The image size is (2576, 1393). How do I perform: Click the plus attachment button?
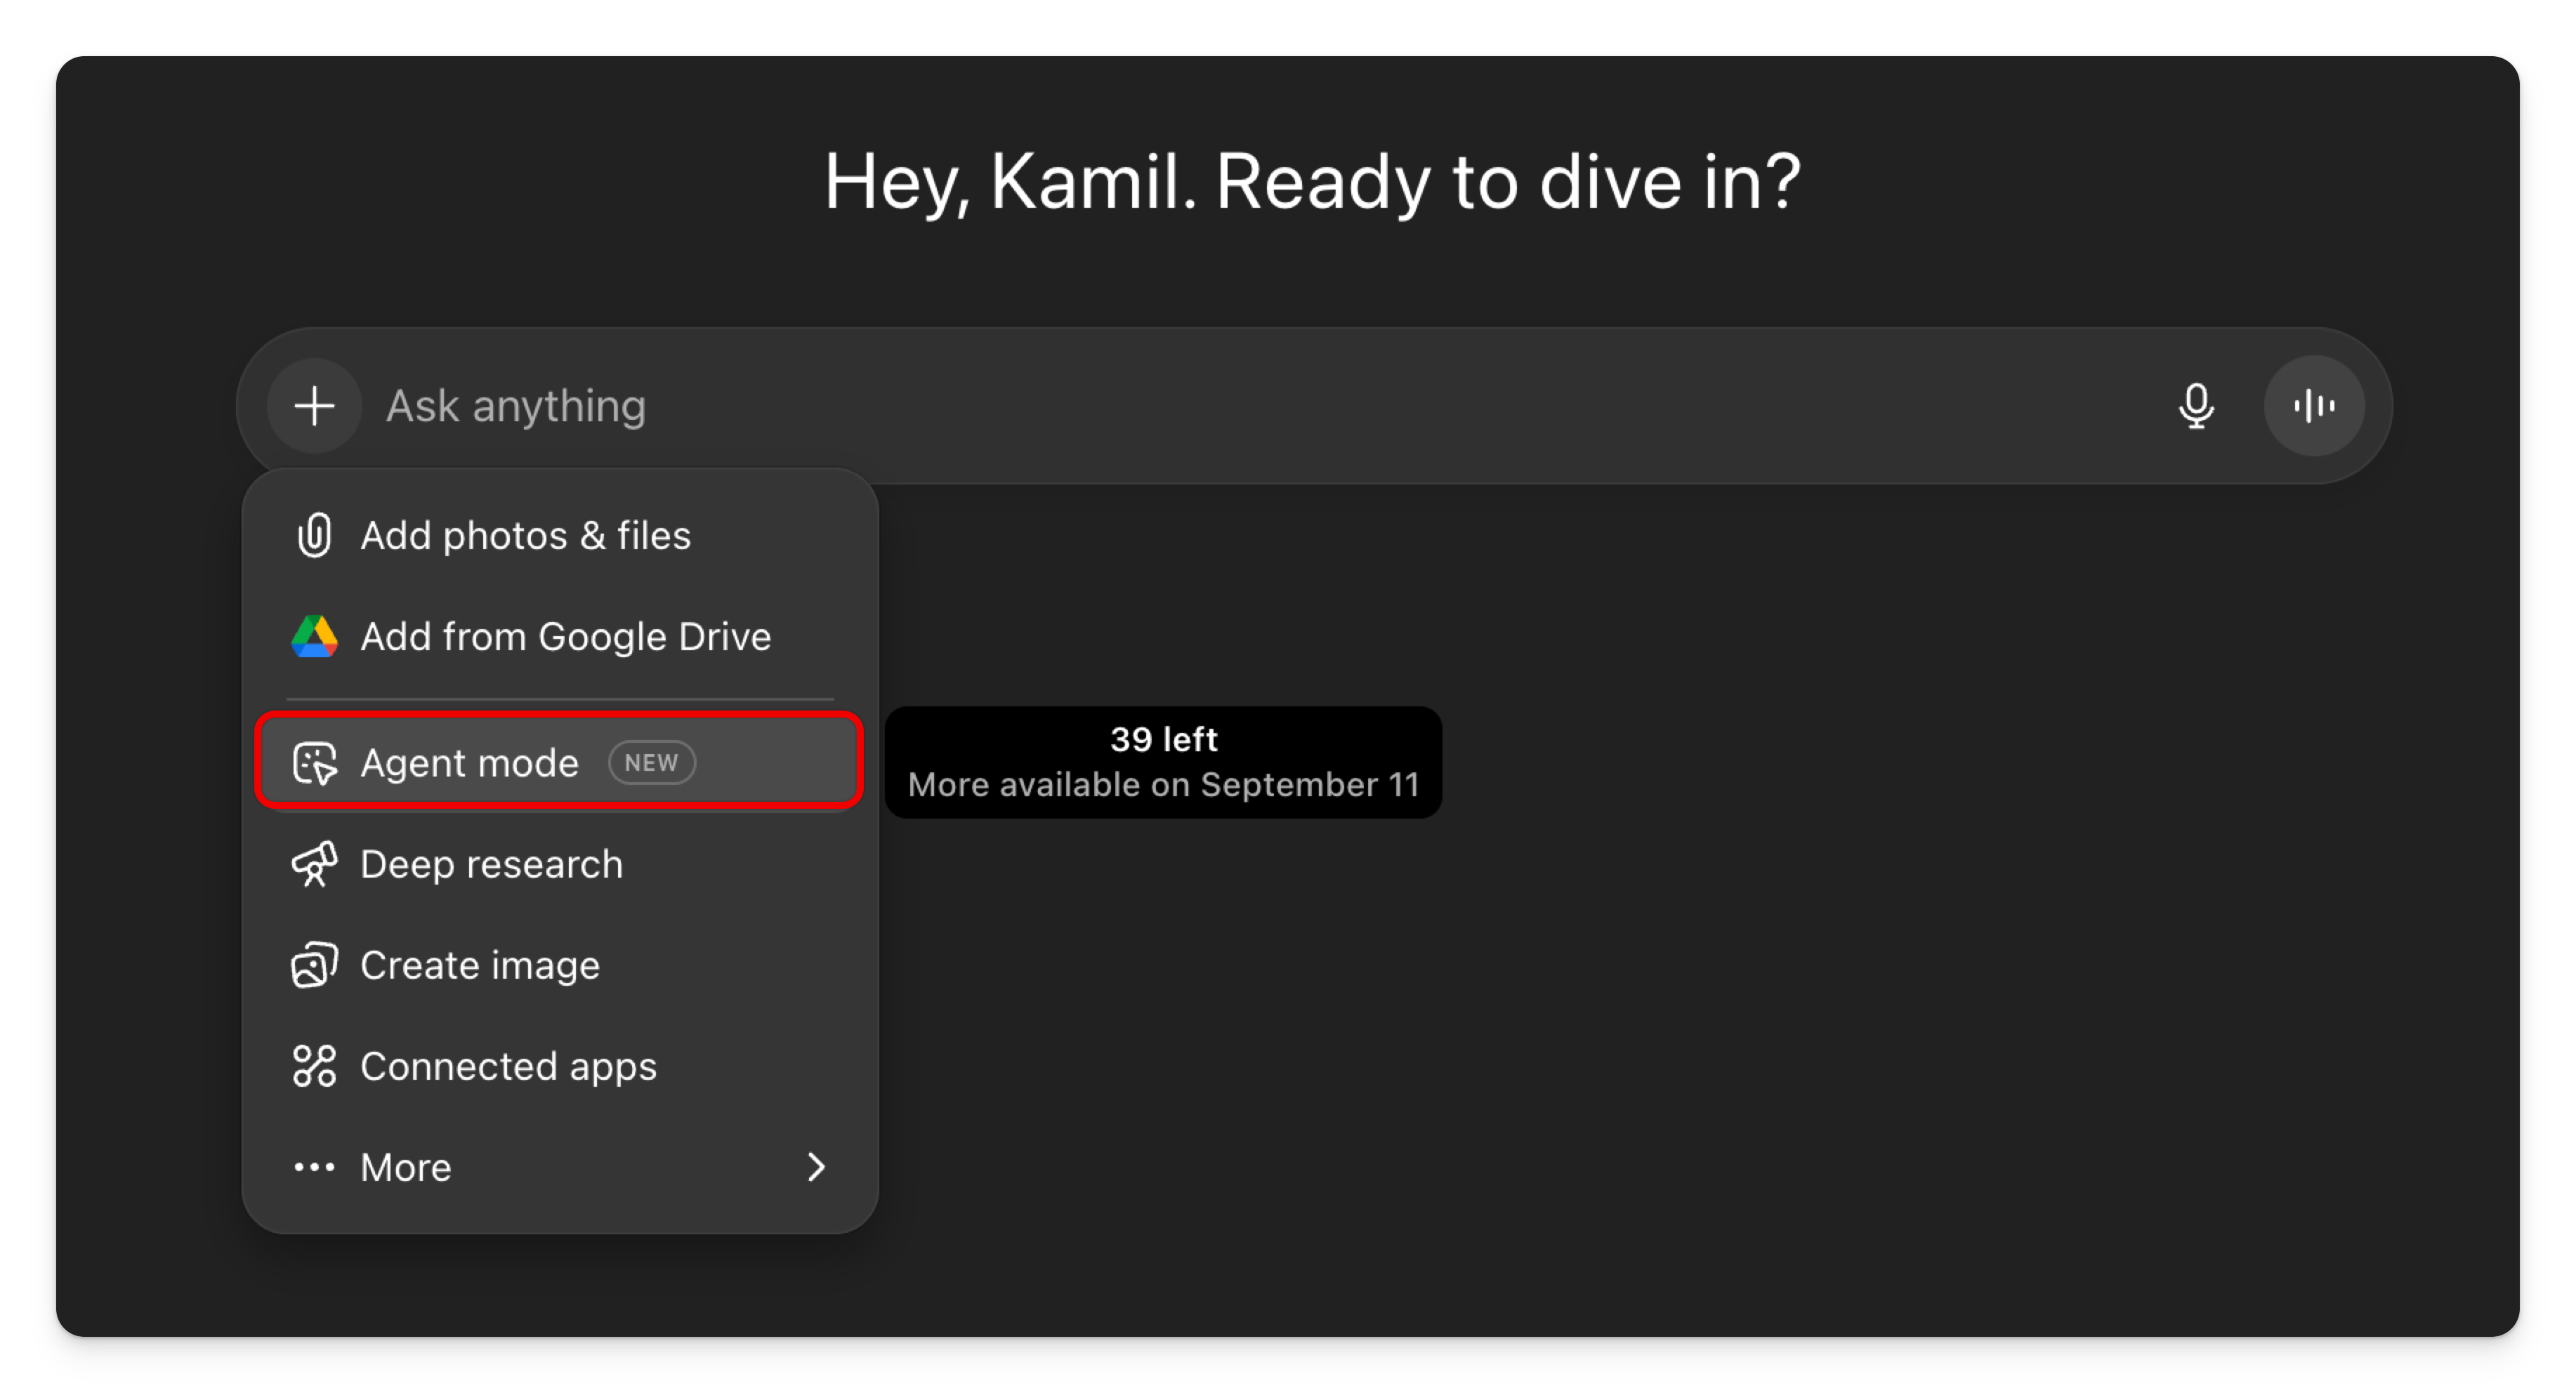(x=314, y=406)
